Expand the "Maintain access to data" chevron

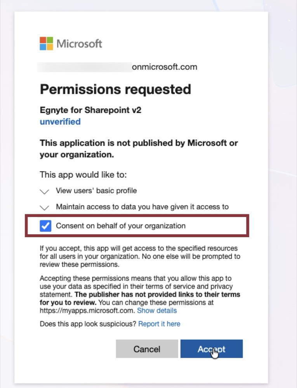coord(45,207)
